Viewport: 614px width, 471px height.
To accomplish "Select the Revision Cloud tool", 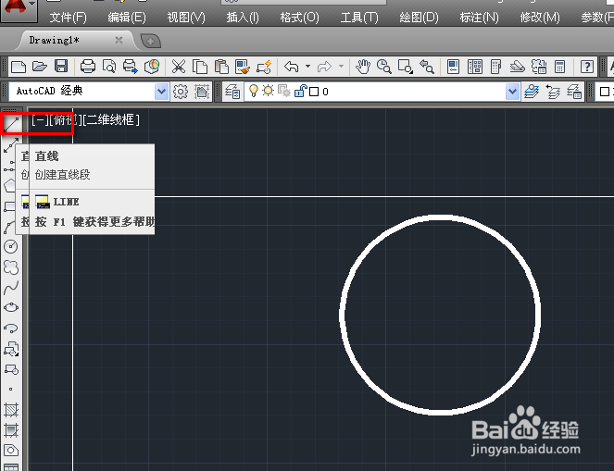I will (x=11, y=266).
